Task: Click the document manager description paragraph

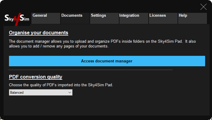Action: coord(102,44)
